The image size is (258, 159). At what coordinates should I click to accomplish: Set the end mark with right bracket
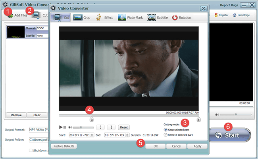[112, 127]
